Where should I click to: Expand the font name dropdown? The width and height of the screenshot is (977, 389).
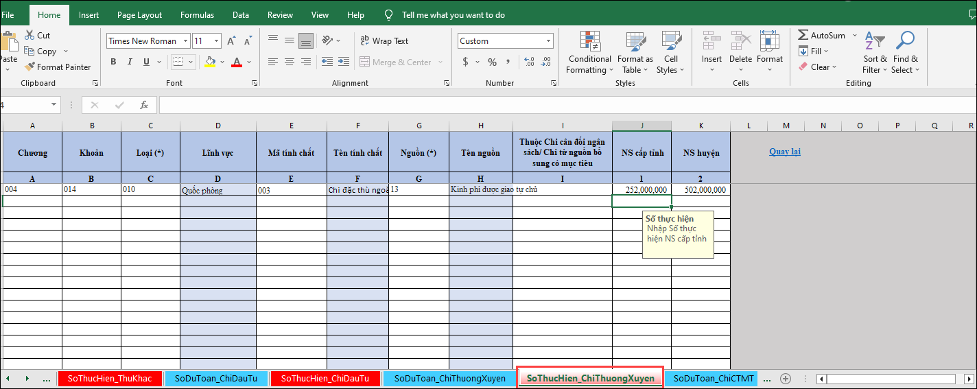point(185,41)
